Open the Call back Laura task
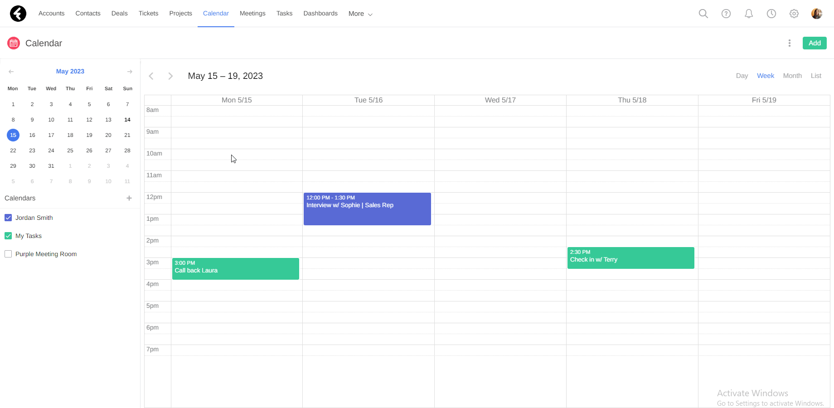Image resolution: width=834 pixels, height=408 pixels. pos(236,269)
